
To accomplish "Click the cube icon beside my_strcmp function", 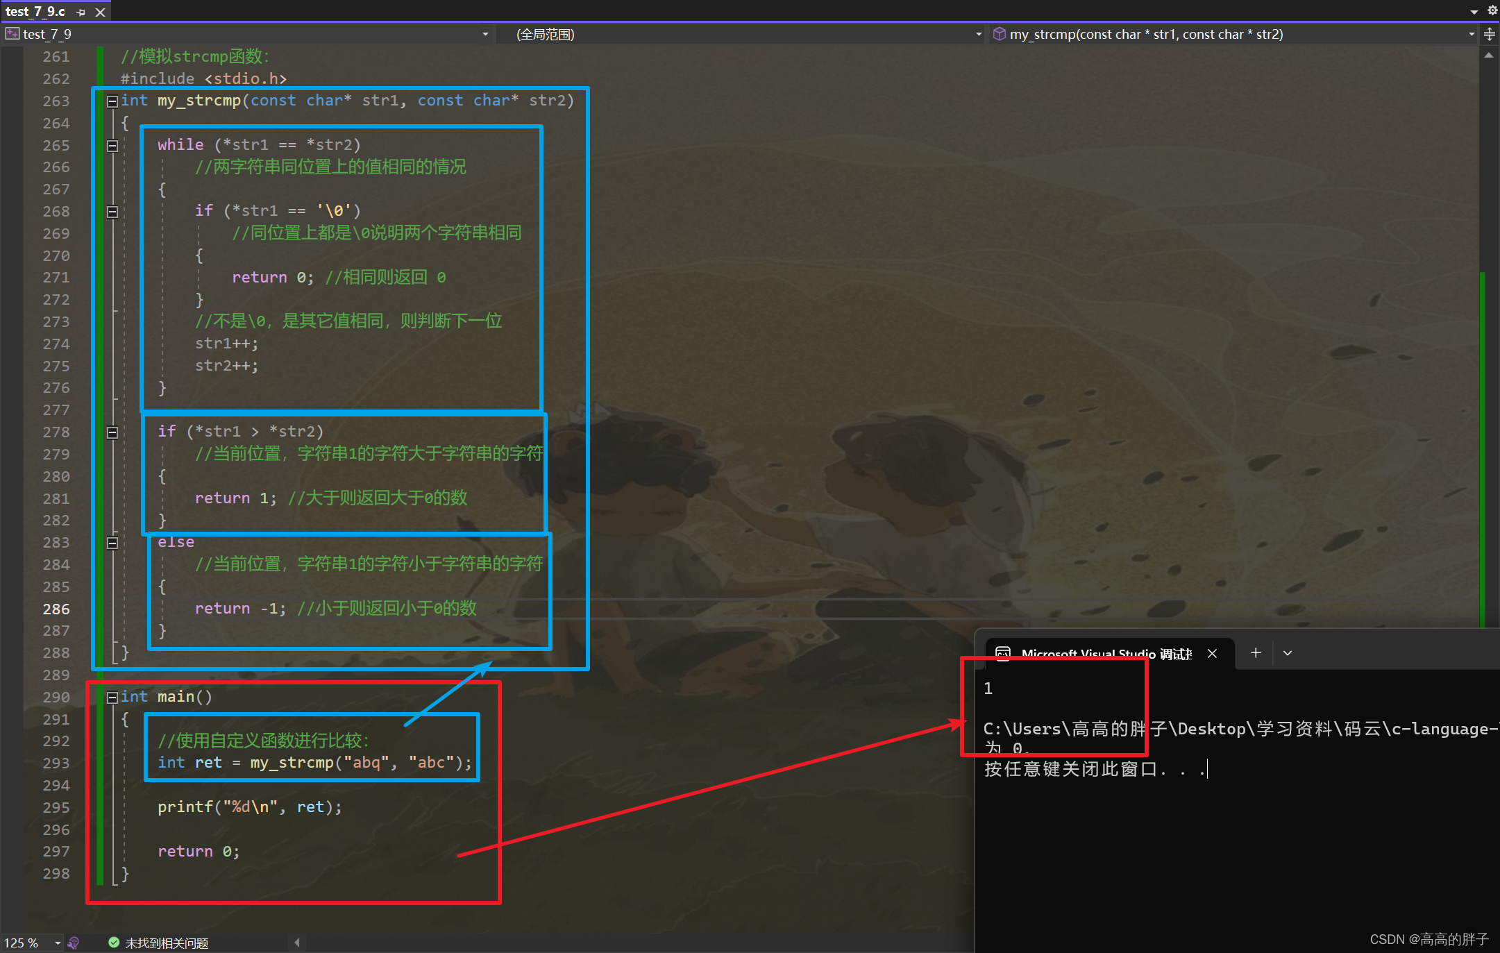I will (999, 34).
